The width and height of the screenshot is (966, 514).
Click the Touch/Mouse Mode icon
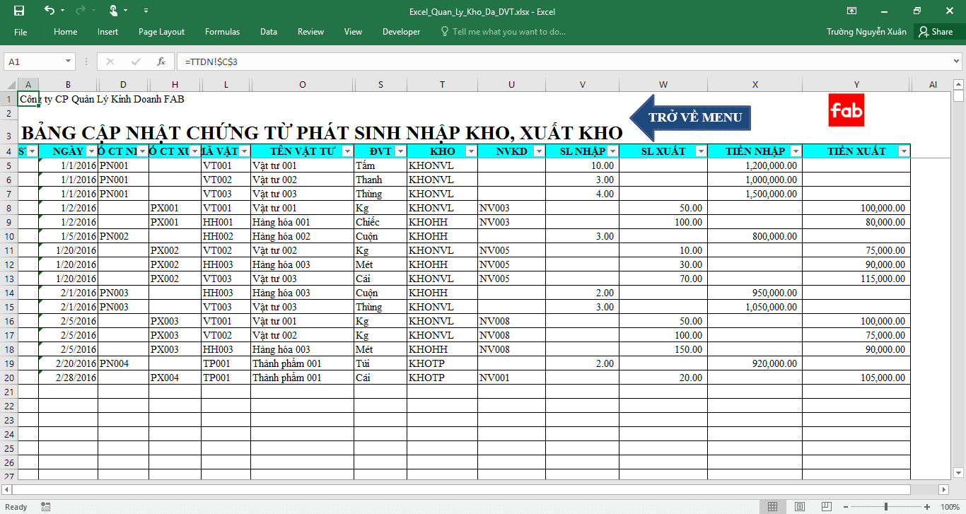click(x=113, y=11)
